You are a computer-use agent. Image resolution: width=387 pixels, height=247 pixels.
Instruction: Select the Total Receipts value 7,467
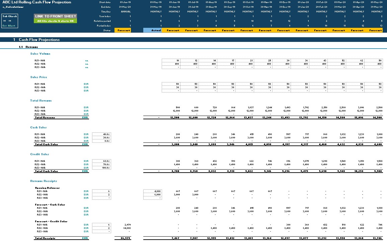point(175,238)
